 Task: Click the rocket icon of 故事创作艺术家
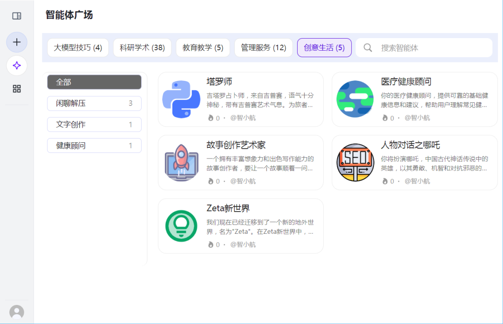[x=181, y=163]
